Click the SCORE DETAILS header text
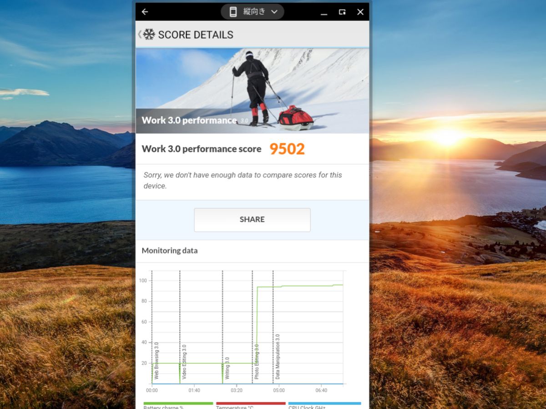The width and height of the screenshot is (546, 409). point(195,34)
